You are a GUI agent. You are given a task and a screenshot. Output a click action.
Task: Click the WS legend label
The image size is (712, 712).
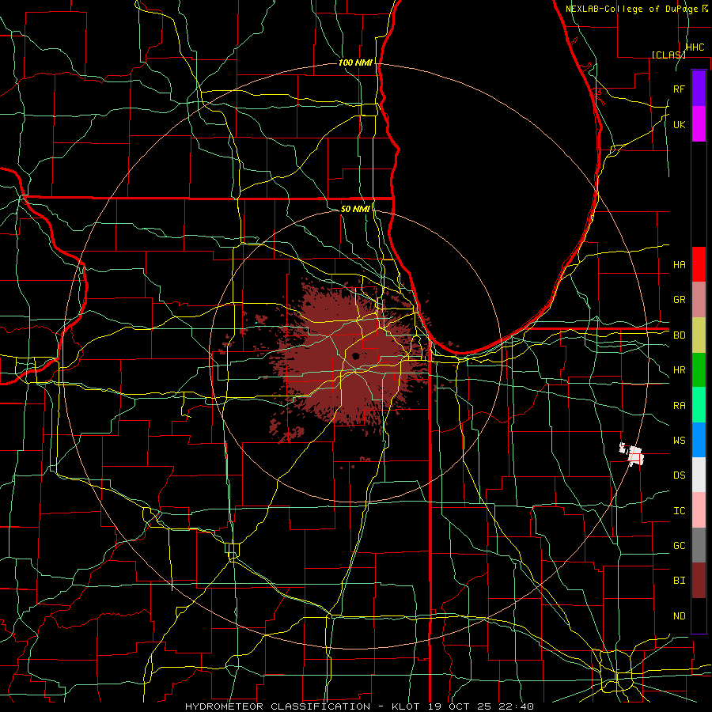click(680, 441)
